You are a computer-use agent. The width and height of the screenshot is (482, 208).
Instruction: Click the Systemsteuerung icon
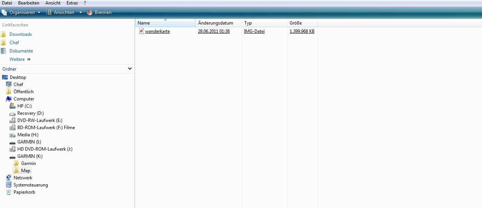tap(9, 185)
